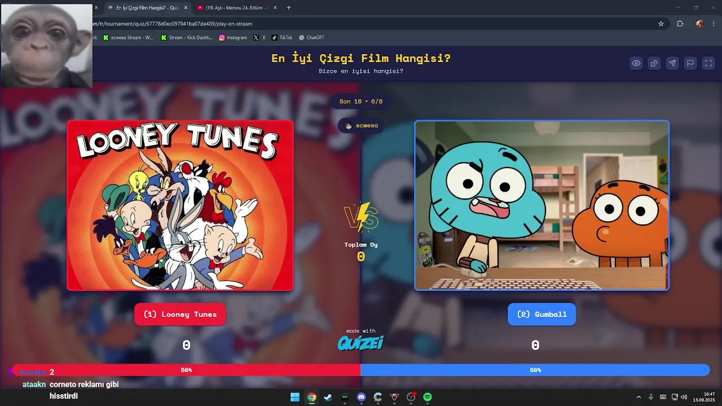Click the Son 16 • 6/8 round indicator
The width and height of the screenshot is (722, 406).
[x=361, y=101]
